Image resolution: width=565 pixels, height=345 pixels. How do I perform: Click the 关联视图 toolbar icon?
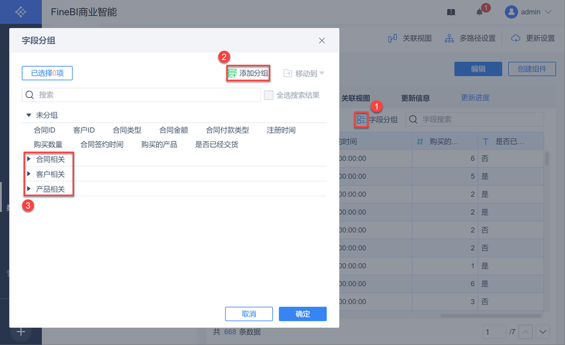tap(392, 38)
